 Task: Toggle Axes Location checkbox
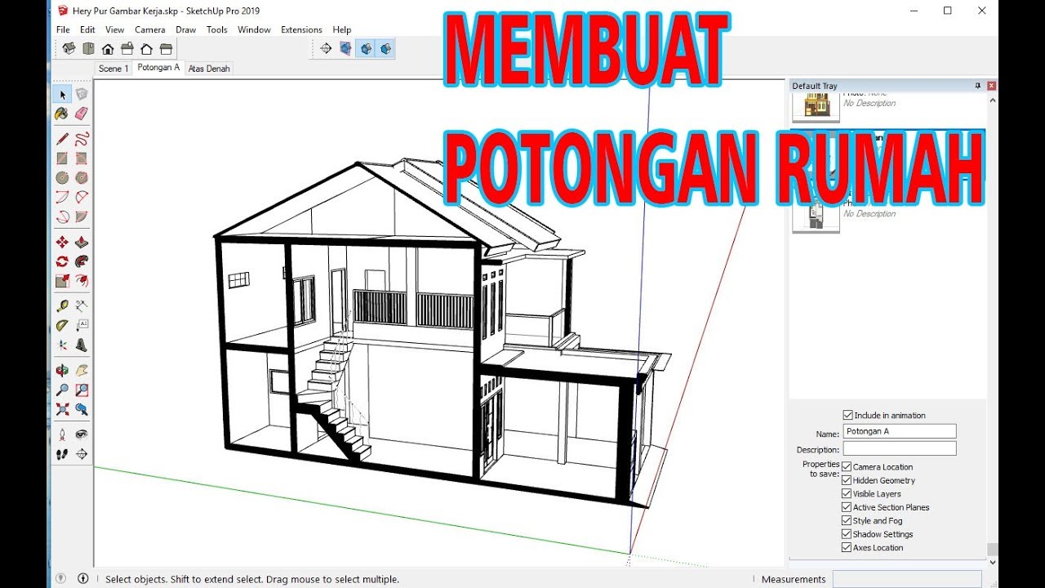(847, 547)
